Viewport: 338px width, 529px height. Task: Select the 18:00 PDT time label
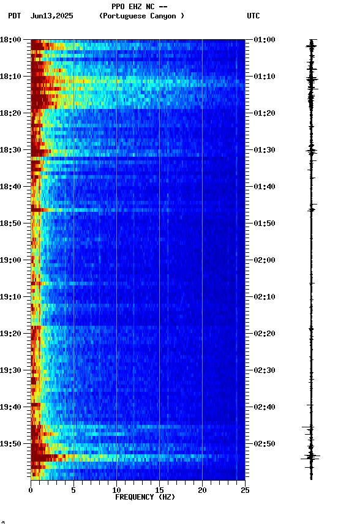pos(10,40)
